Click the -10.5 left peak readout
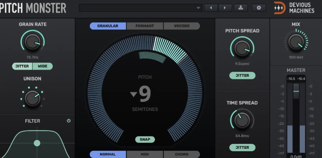The width and height of the screenshot is (322, 158). 291,79
